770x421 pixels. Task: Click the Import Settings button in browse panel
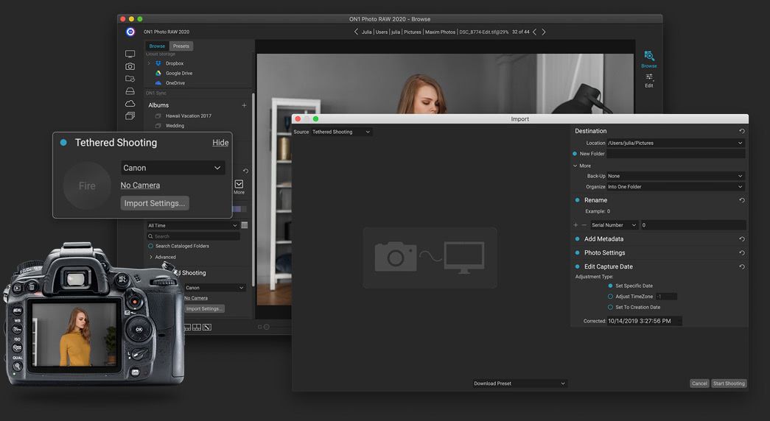204,308
